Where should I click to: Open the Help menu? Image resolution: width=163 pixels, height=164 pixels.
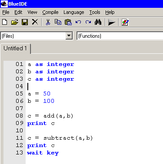tap(110, 12)
